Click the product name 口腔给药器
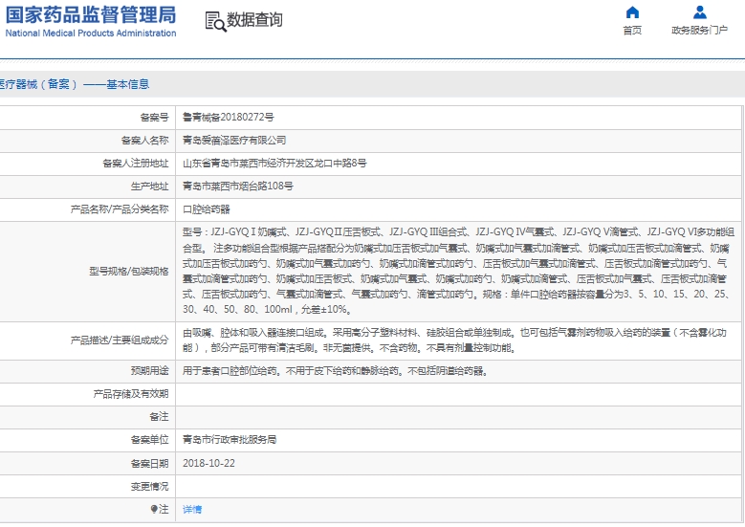The height and width of the screenshot is (527, 745). click(x=207, y=209)
